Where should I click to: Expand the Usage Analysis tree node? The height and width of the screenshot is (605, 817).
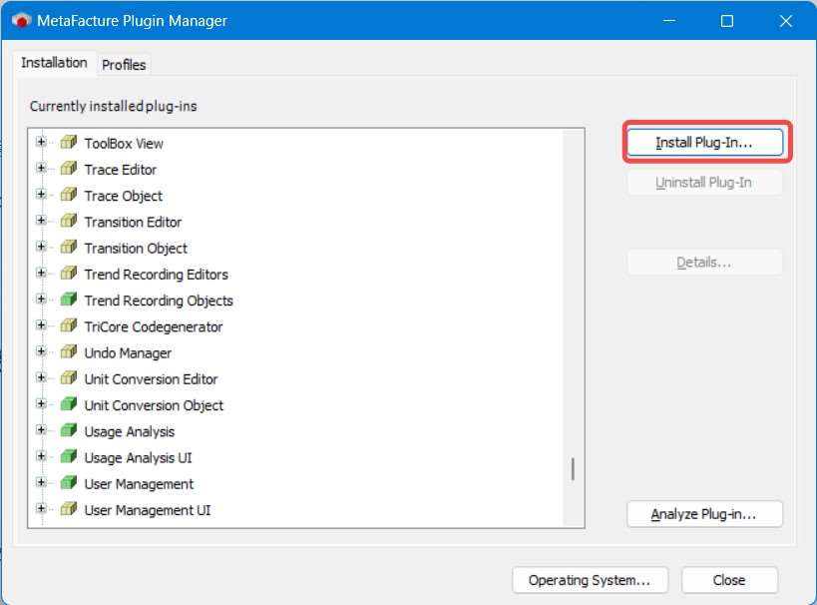point(41,429)
